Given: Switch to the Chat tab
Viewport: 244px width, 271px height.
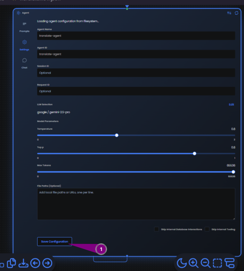Looking at the screenshot, I should pos(24,63).
